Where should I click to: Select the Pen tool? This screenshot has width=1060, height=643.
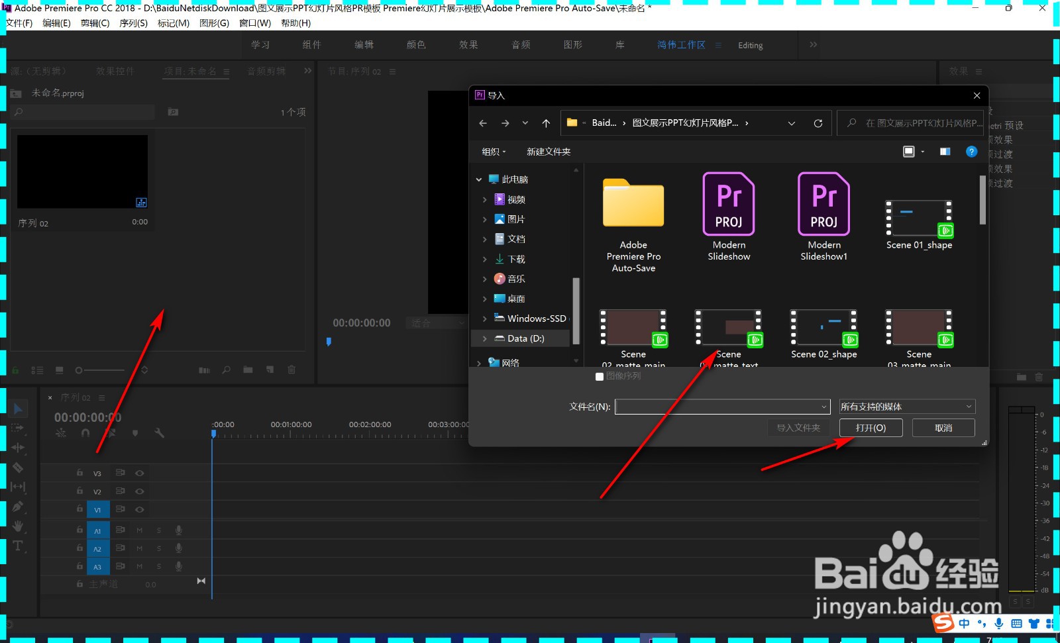(x=18, y=507)
